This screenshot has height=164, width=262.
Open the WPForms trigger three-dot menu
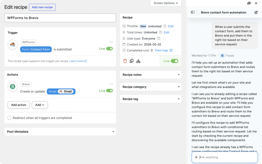pos(111,42)
